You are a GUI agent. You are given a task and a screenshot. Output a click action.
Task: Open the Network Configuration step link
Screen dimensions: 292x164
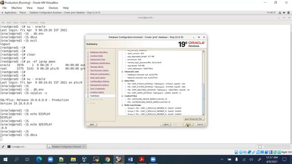(x=100, y=74)
